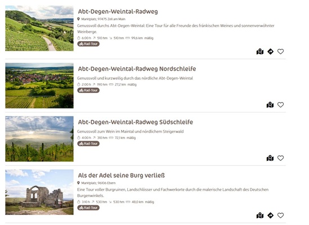Get directions to Abt-Degen-Weintal-Radweg

point(270,52)
